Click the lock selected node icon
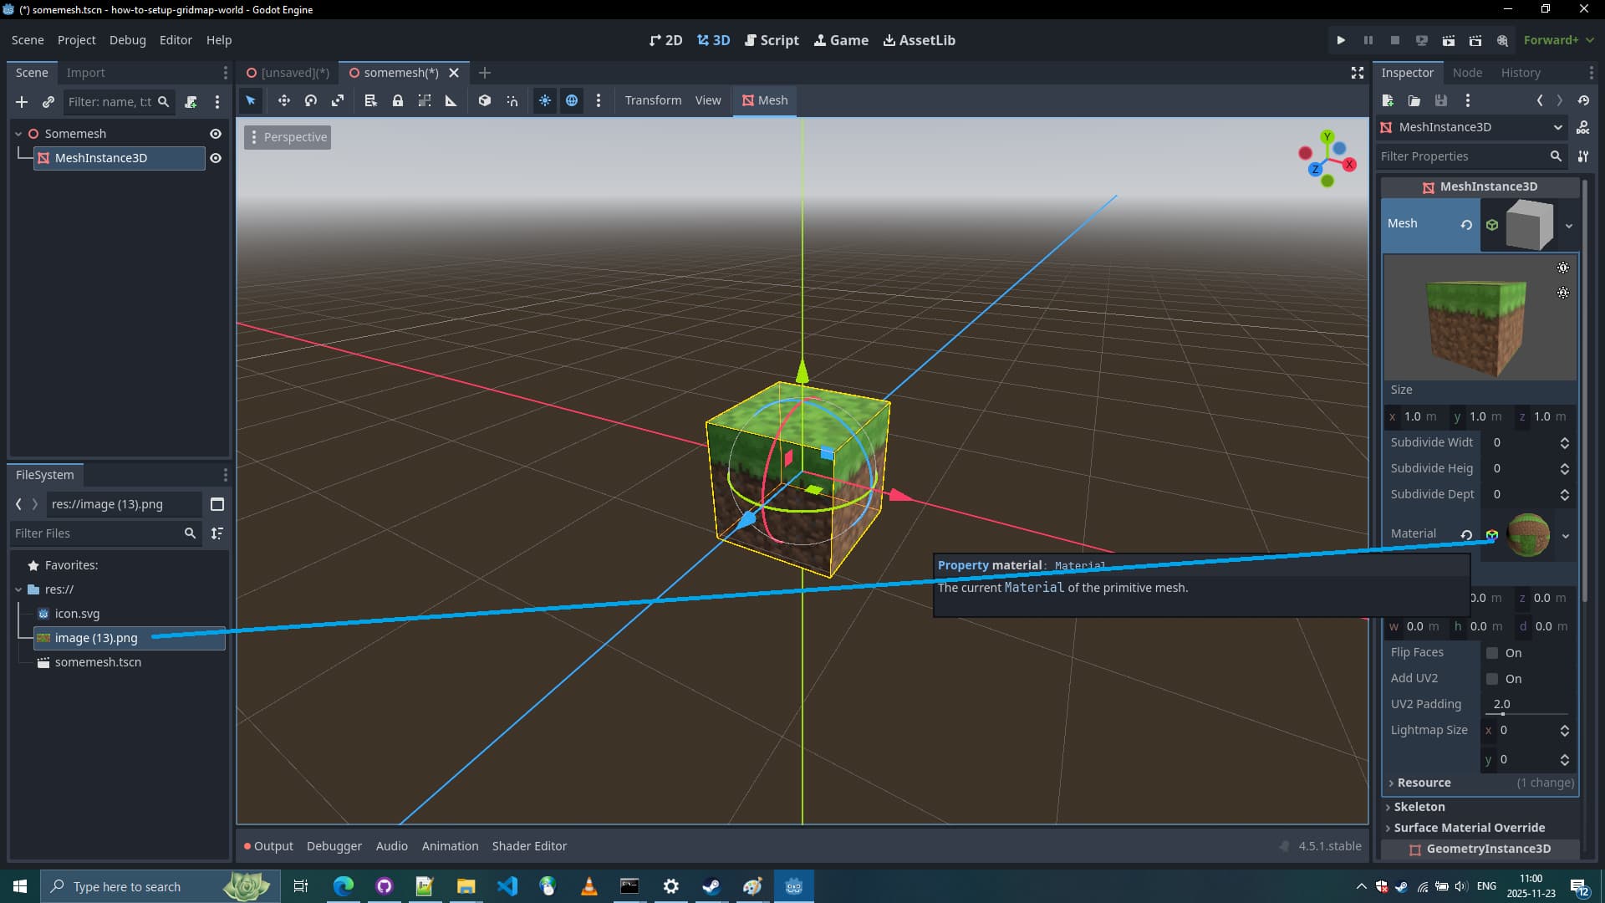The image size is (1605, 903). point(398,100)
